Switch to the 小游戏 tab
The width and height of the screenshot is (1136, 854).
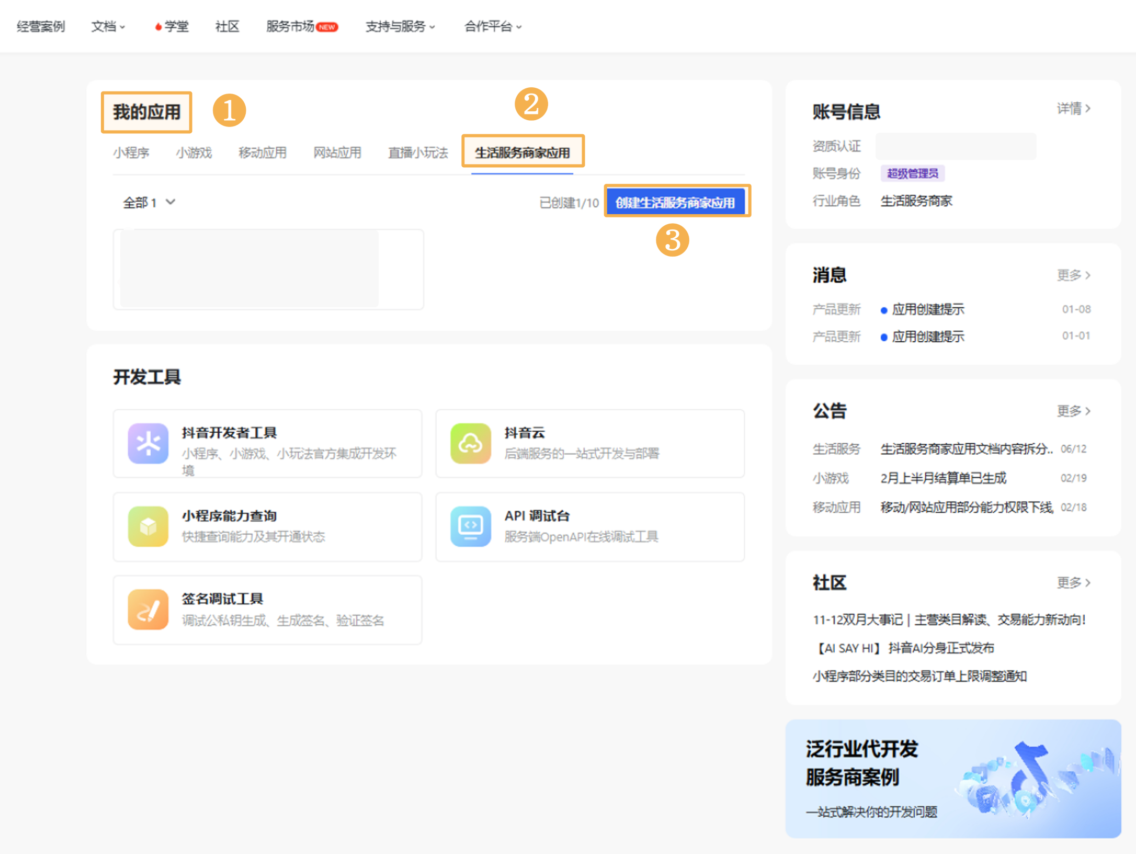(194, 153)
